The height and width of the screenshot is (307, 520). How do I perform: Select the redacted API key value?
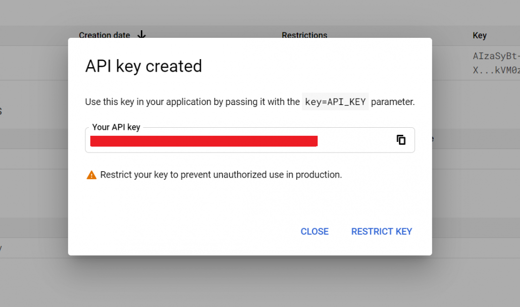tap(204, 141)
